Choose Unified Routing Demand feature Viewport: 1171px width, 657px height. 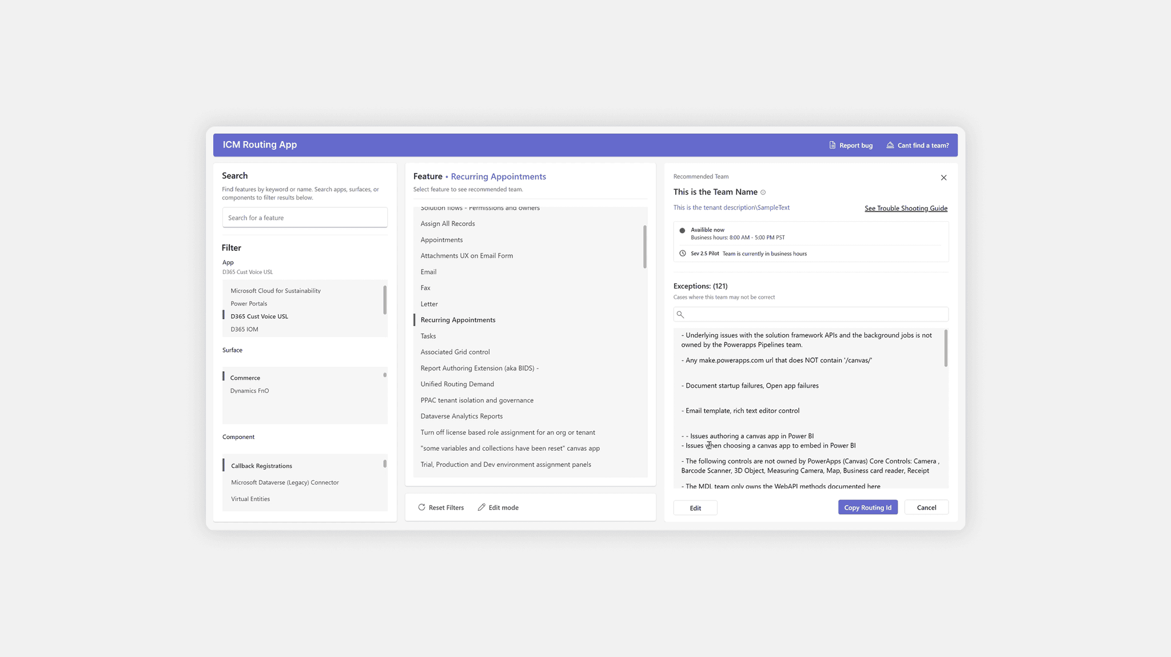click(457, 384)
